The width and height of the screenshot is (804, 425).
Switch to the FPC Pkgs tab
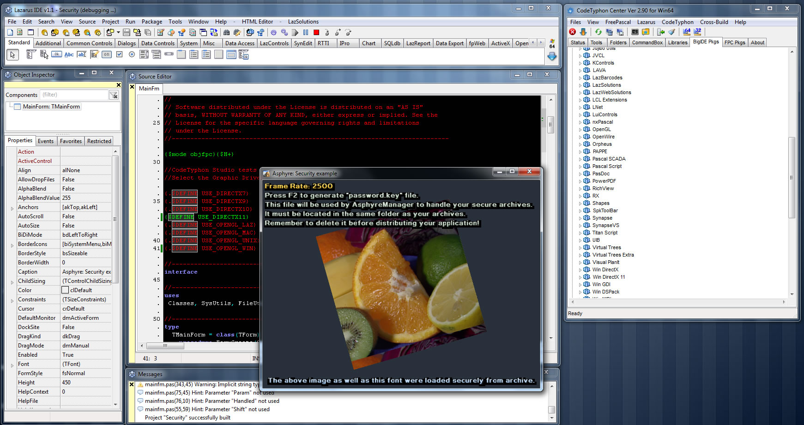(x=735, y=42)
